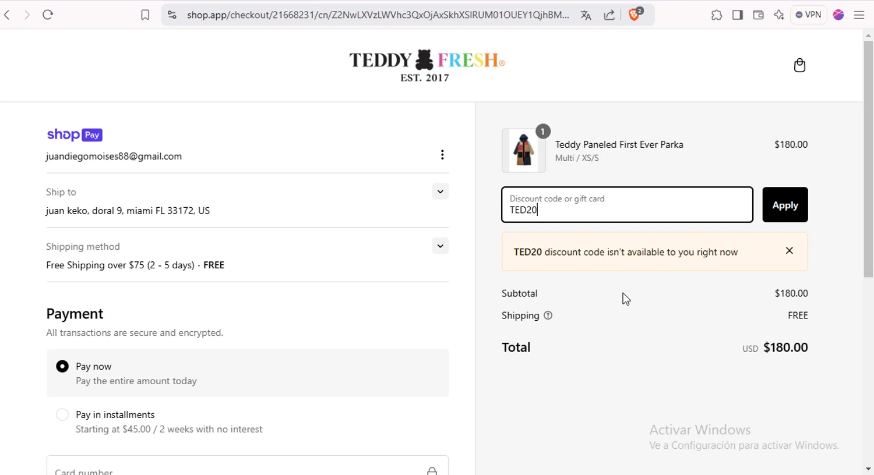Choose Pay in installments radio option
The width and height of the screenshot is (874, 475).
point(62,414)
